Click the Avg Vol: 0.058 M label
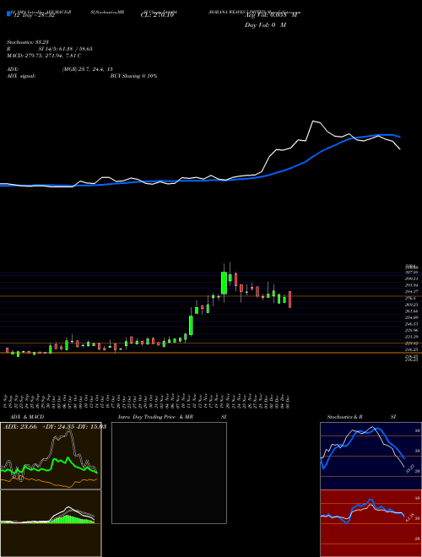The height and width of the screenshot is (557, 422). 271,16
